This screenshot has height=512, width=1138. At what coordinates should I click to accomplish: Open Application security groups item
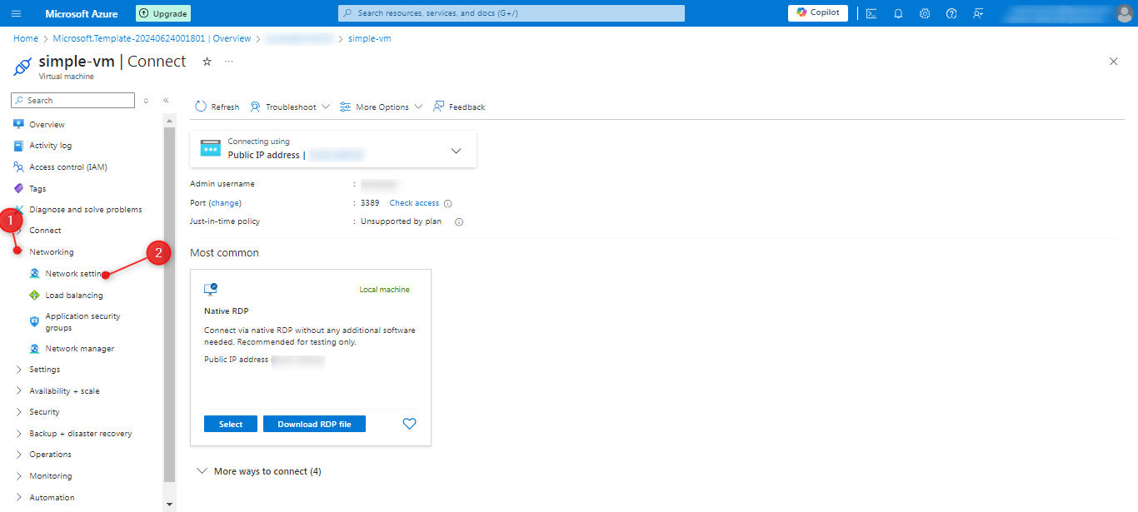click(82, 321)
